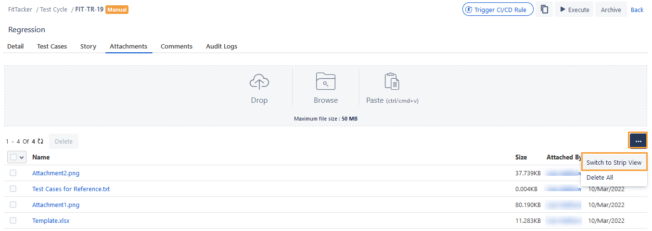Click the Size column header

click(521, 157)
